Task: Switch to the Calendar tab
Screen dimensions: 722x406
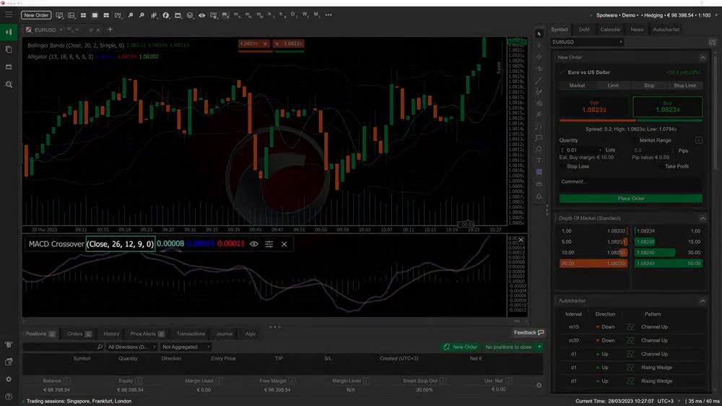Action: [610, 30]
